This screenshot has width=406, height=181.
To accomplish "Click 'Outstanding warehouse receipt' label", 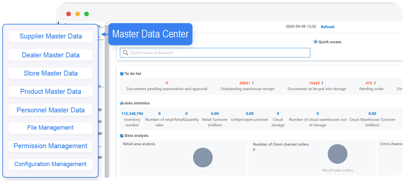I will (x=247, y=89).
